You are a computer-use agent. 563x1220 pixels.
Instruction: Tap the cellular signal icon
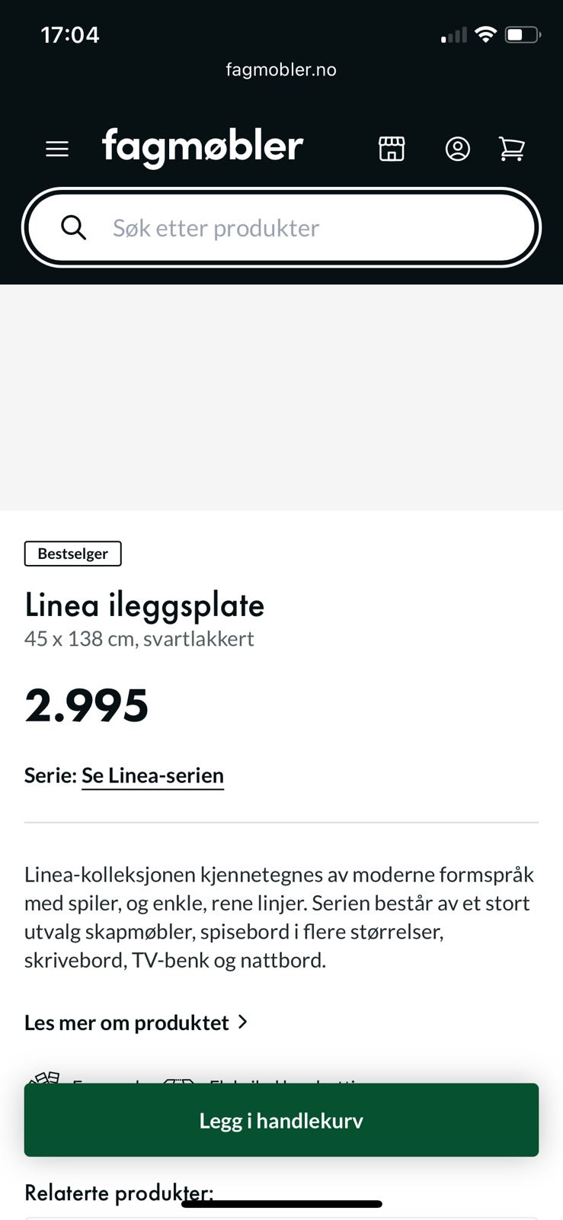pyautogui.click(x=453, y=35)
